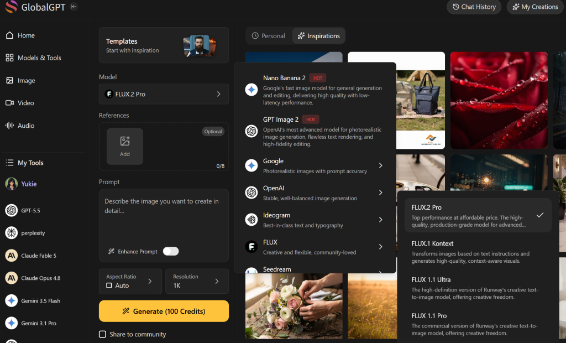Image resolution: width=566 pixels, height=343 pixels.
Task: Open the Image section
Action: tap(20, 80)
